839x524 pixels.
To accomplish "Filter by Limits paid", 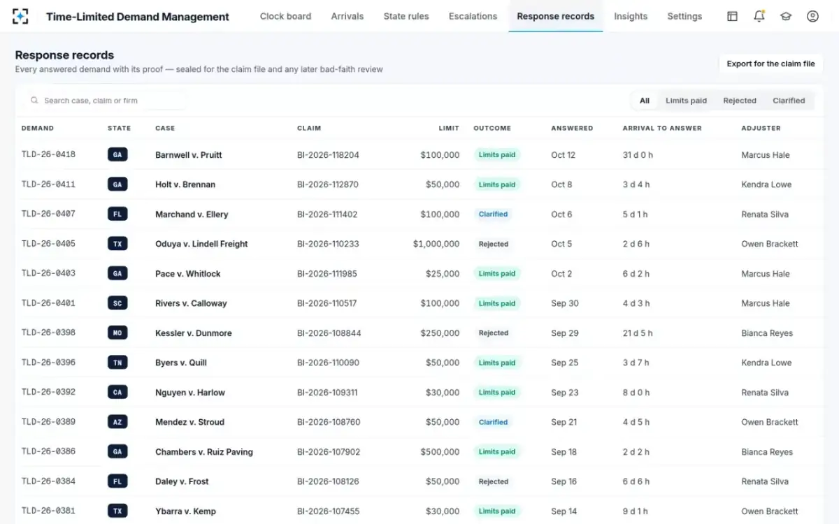I will click(686, 101).
